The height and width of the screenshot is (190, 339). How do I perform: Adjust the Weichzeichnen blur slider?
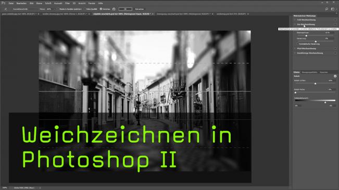point(306,35)
